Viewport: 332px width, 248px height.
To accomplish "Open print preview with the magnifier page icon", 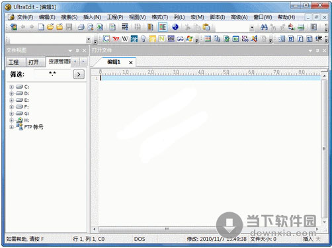I will pos(91,27).
